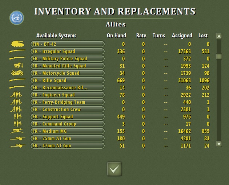Viewport: 229px width, 185px height.
Task: Select FR - Motorcycle Squad button
Action: [68, 73]
